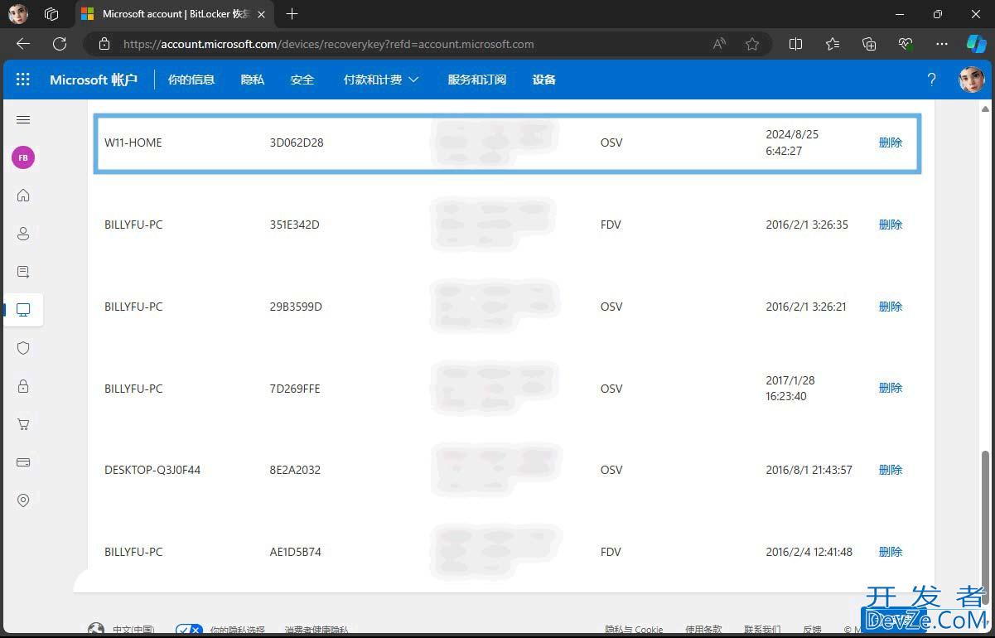This screenshot has height=638, width=995.
Task: Click the scrollbar up arrow
Action: point(985,109)
